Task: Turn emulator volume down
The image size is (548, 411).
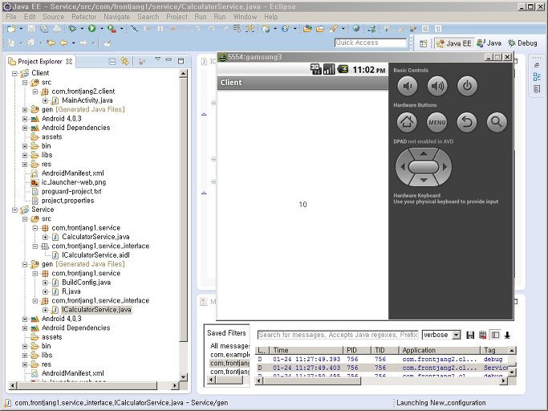Action: (x=407, y=86)
